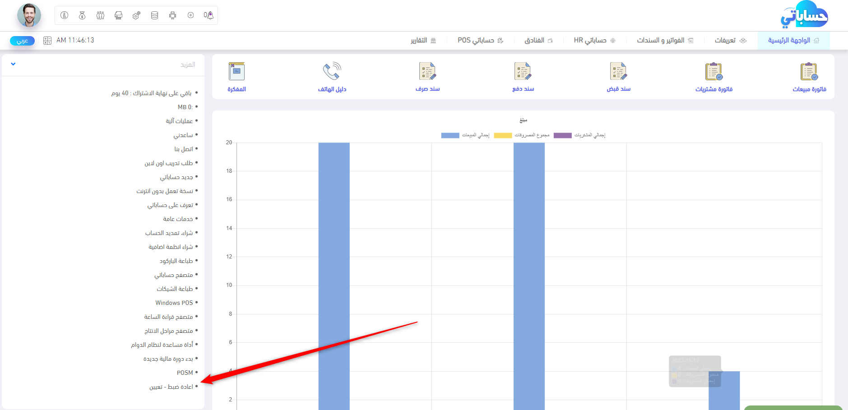Open the database icon in top toolbar
The height and width of the screenshot is (410, 848).
[x=154, y=15]
